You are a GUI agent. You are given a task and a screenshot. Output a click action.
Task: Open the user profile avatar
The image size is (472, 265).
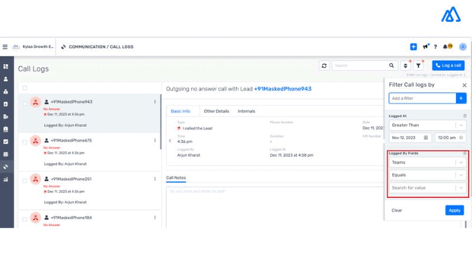[x=463, y=47]
